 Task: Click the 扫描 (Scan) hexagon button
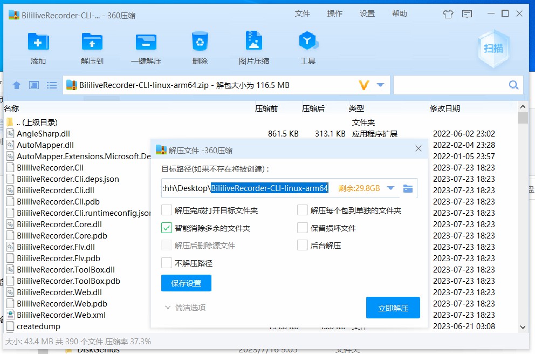click(493, 49)
